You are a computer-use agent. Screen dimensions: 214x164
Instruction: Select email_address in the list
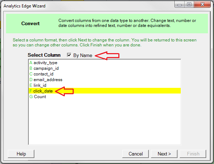pyautogui.click(x=48, y=80)
